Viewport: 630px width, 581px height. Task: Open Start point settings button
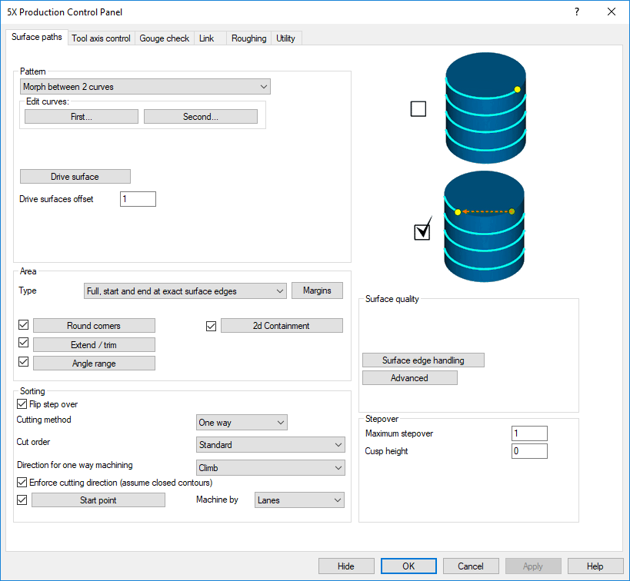pos(98,500)
